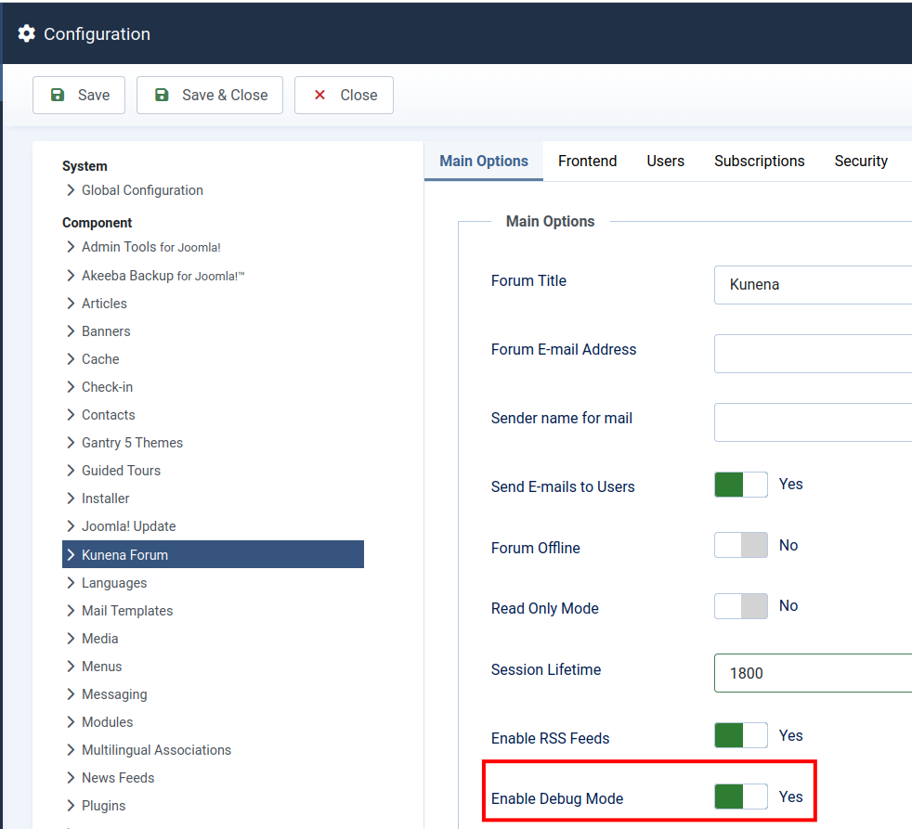Click the chevron icon beside Gantry 5 Themes
This screenshot has width=912, height=829.
click(71, 443)
